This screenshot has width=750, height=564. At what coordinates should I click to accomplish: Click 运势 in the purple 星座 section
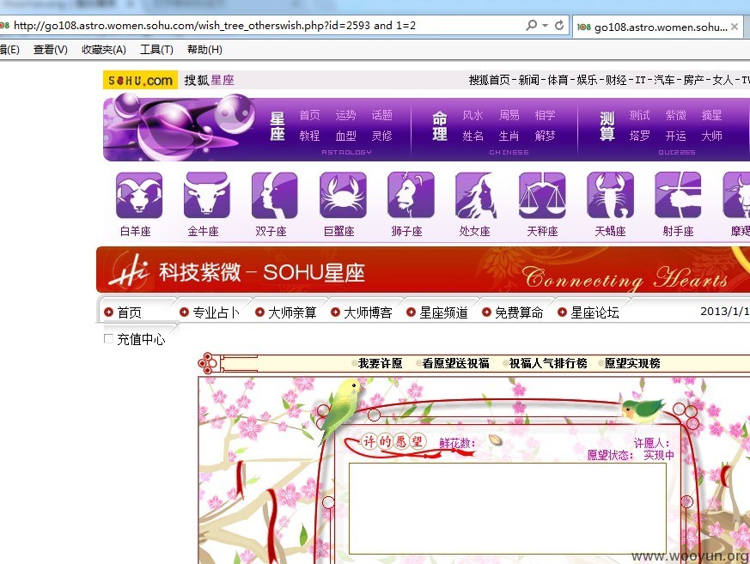[345, 115]
